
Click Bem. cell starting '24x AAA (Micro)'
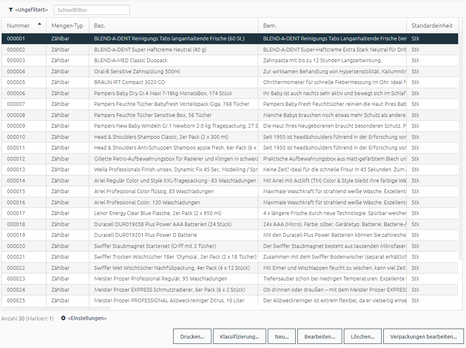click(332, 224)
